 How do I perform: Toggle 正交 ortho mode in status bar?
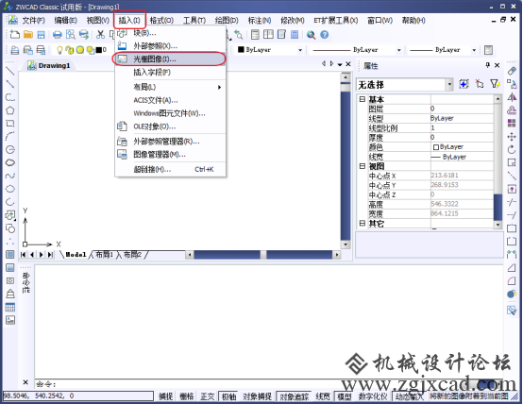tap(207, 396)
